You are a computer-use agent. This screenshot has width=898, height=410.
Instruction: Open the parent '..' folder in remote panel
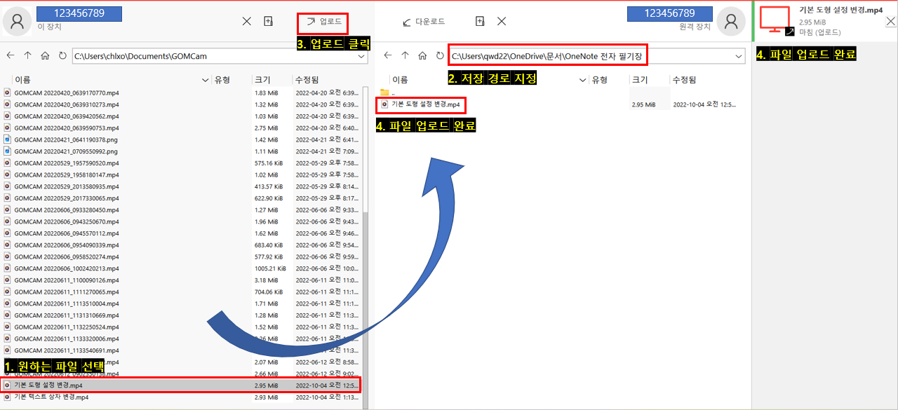pyautogui.click(x=388, y=93)
